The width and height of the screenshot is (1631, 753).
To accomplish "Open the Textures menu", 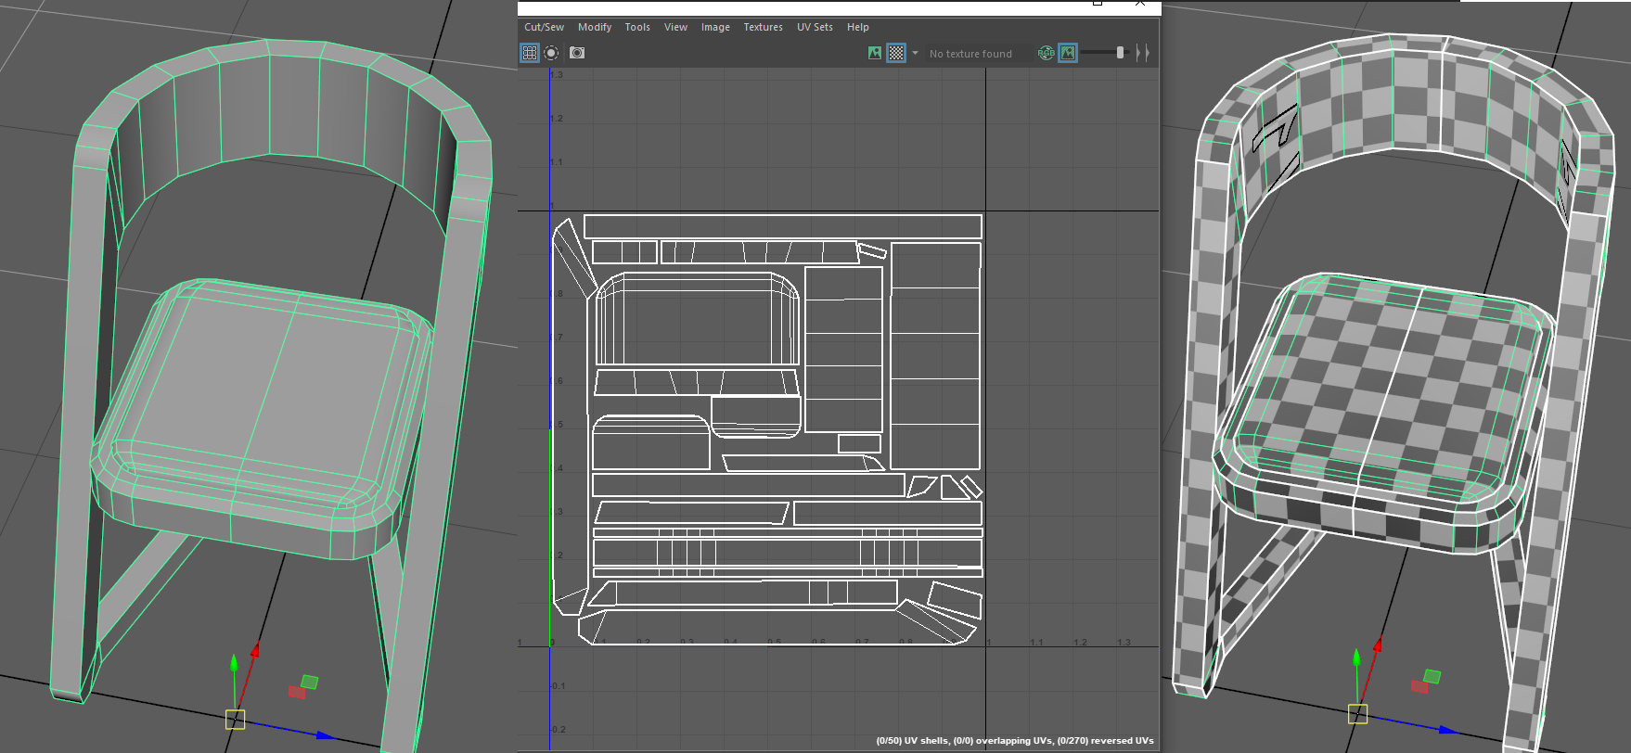I will pyautogui.click(x=764, y=27).
